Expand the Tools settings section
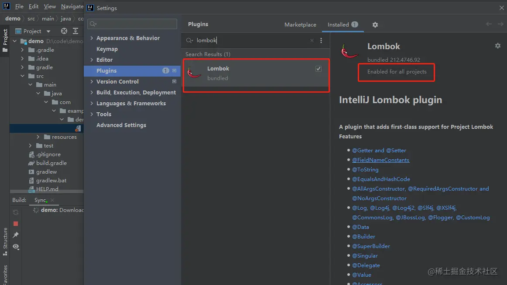The height and width of the screenshot is (285, 507). [92, 114]
